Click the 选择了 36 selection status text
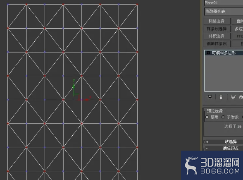 [x=233, y=127]
